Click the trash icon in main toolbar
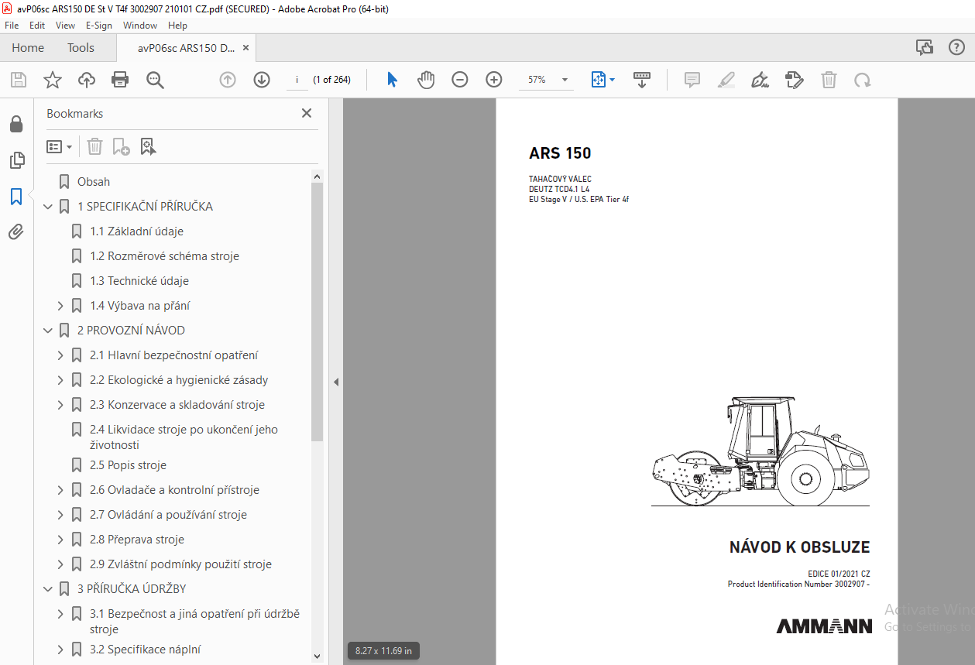 [829, 80]
